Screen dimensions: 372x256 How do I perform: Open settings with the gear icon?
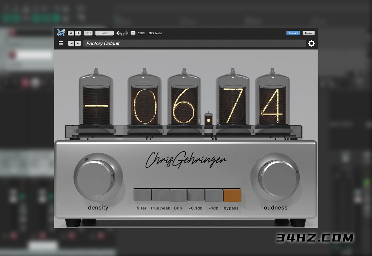point(312,43)
